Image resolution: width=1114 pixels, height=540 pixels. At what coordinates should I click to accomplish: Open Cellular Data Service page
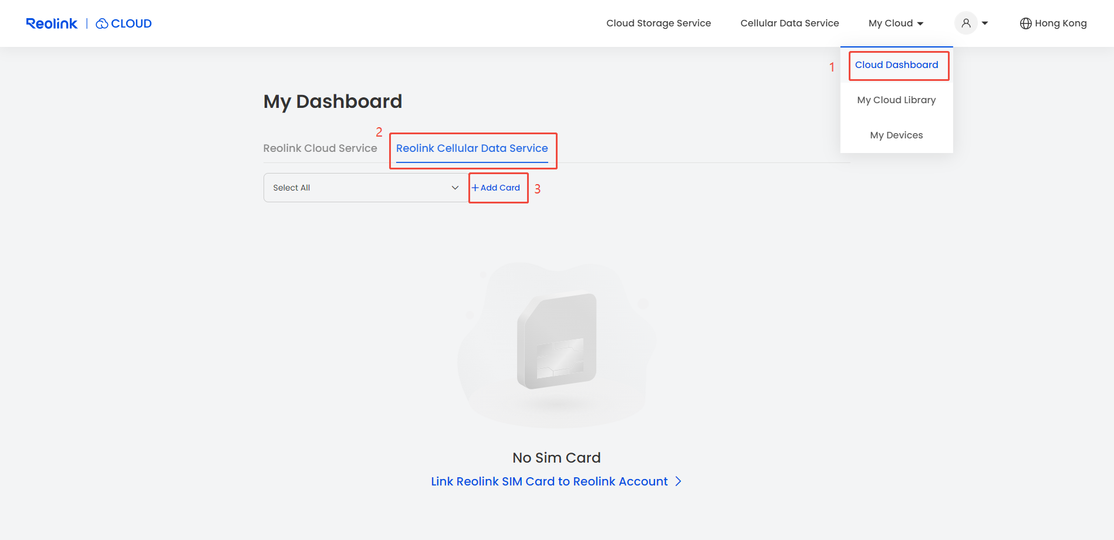789,23
